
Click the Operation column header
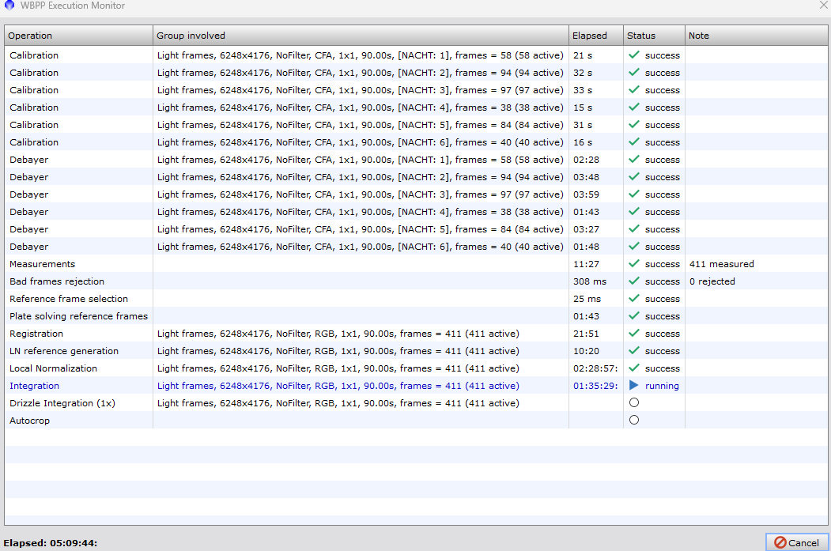(78, 36)
